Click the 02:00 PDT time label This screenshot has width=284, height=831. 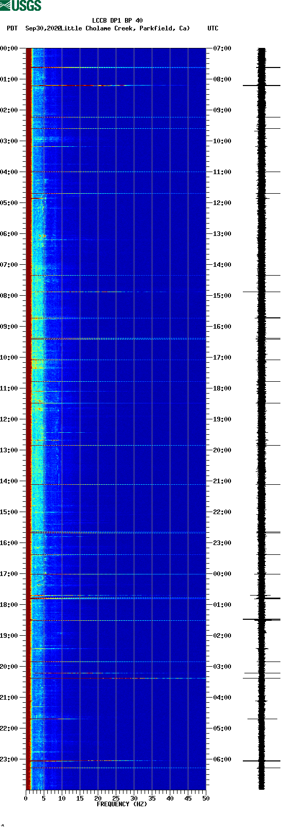coord(9,110)
